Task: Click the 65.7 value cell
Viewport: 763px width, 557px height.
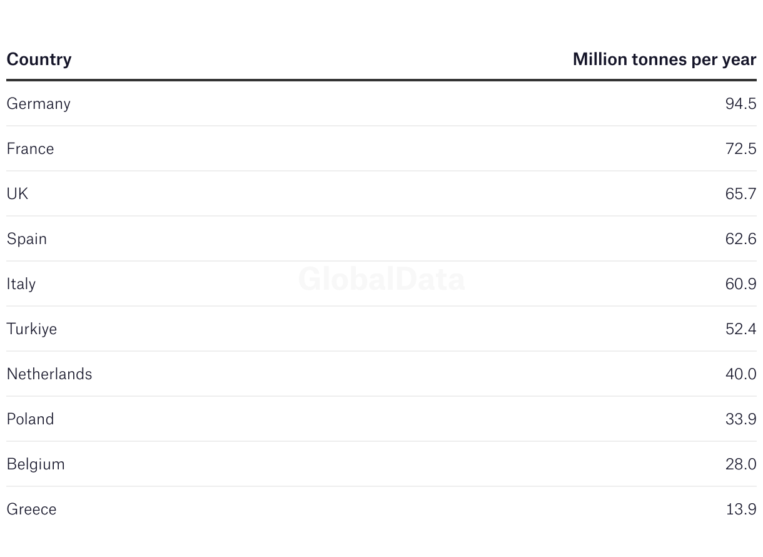Action: (740, 193)
